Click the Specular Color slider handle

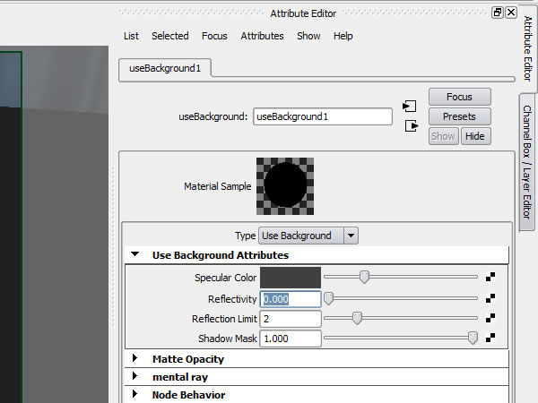(x=364, y=277)
